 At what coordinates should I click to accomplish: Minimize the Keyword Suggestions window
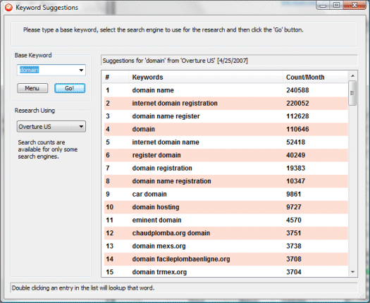(x=323, y=5)
